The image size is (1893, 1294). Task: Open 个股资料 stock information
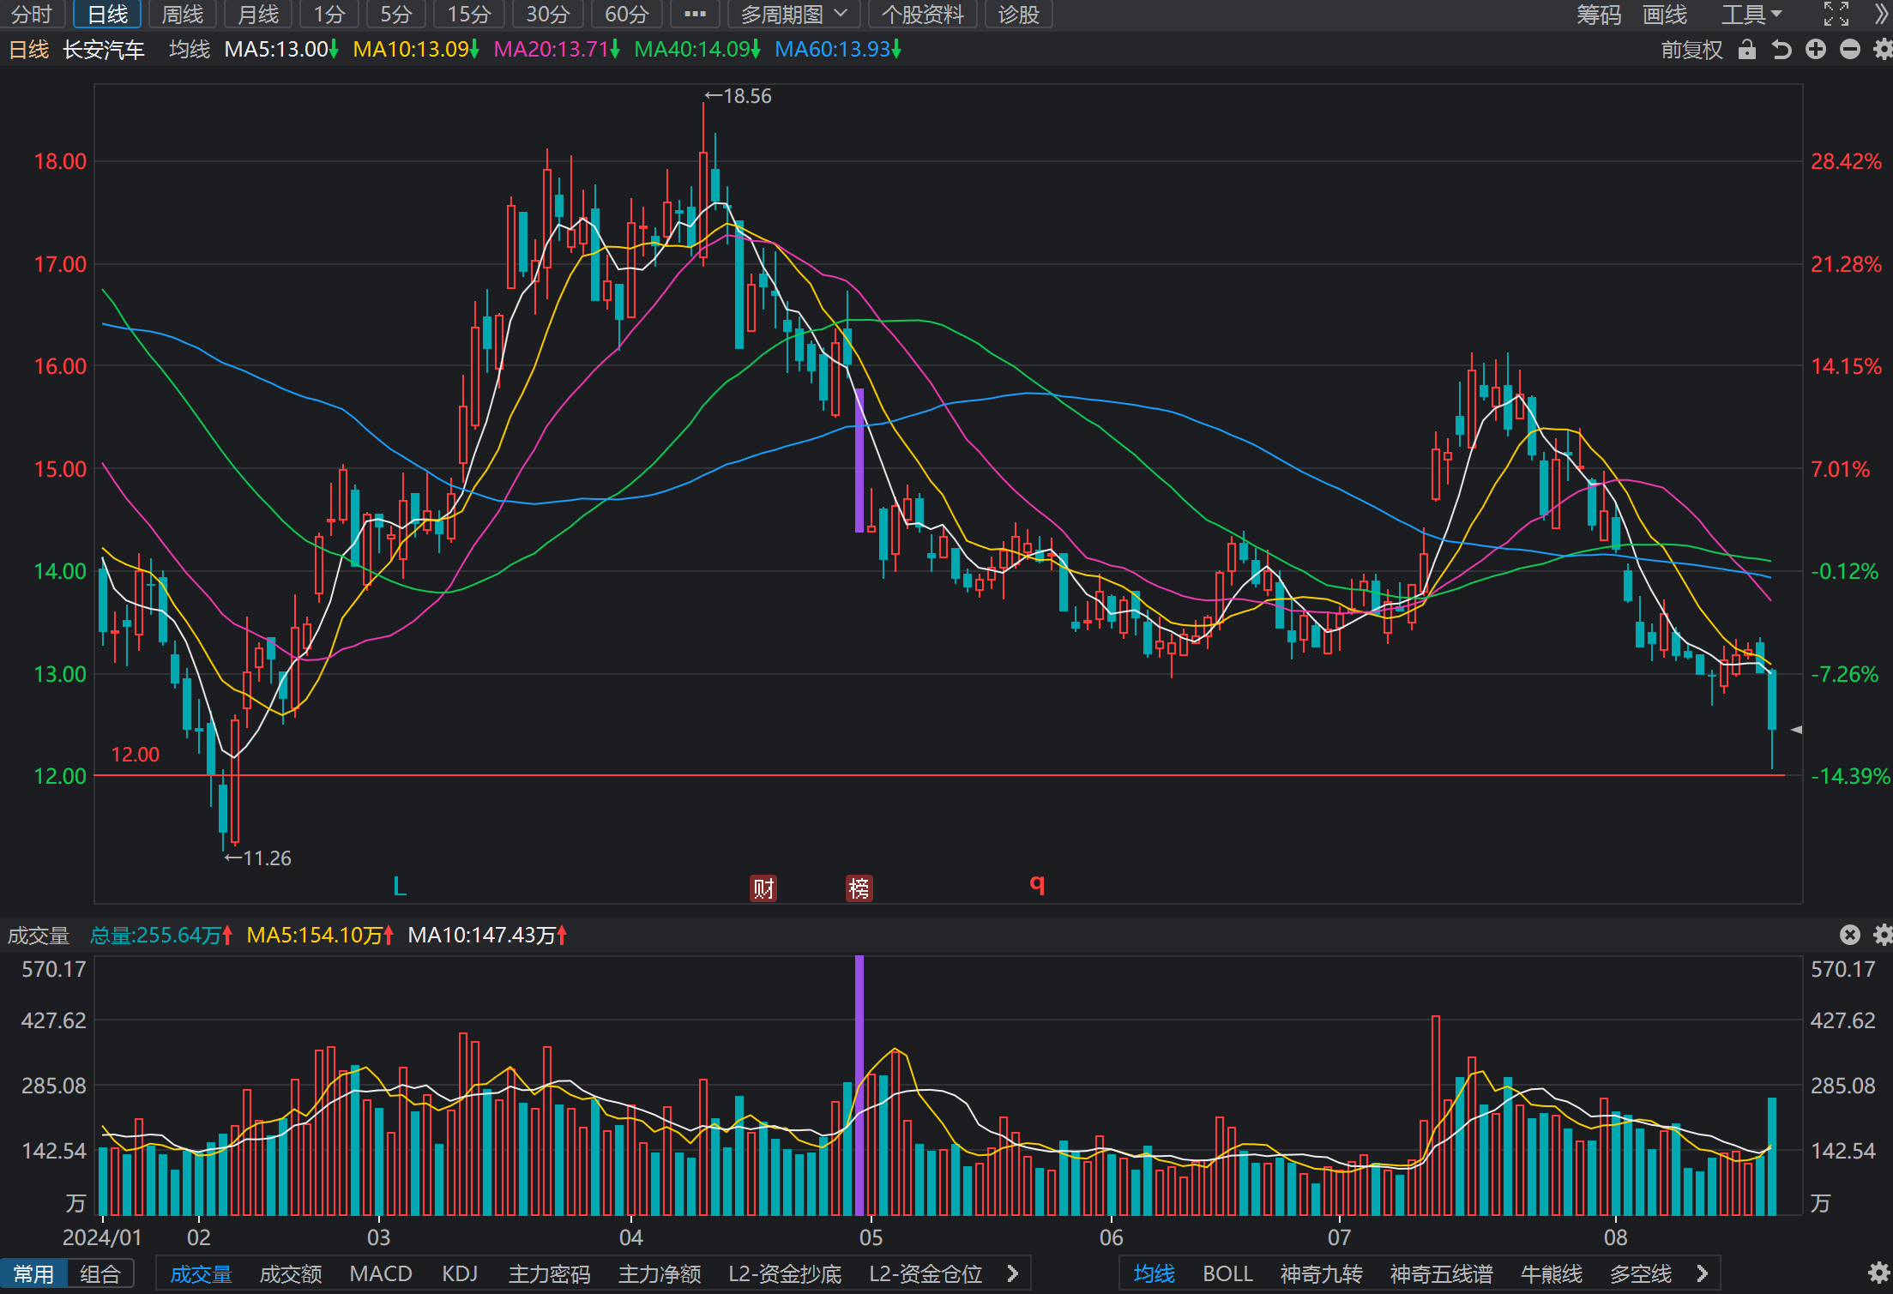[x=923, y=15]
